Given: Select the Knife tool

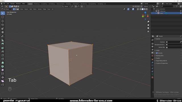Looking at the screenshot, I should click(x=3, y=59).
